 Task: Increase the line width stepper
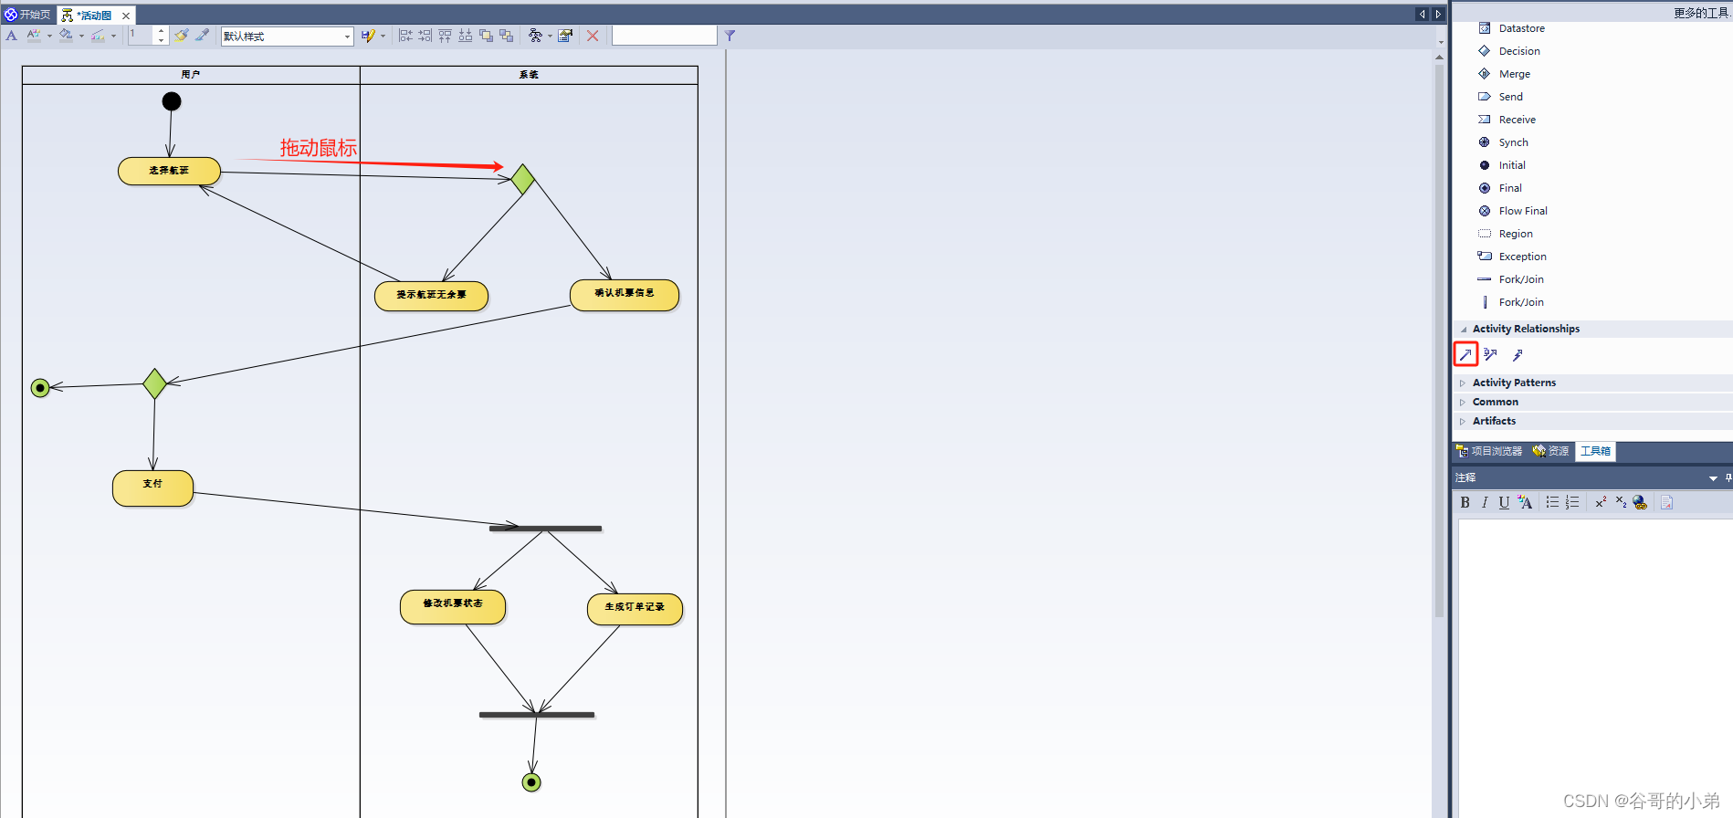(x=161, y=31)
